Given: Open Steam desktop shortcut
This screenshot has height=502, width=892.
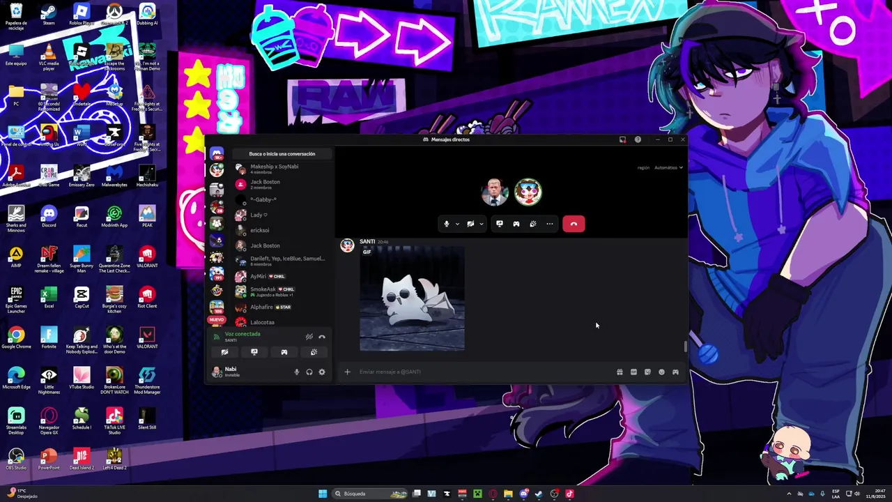Looking at the screenshot, I should pyautogui.click(x=49, y=15).
